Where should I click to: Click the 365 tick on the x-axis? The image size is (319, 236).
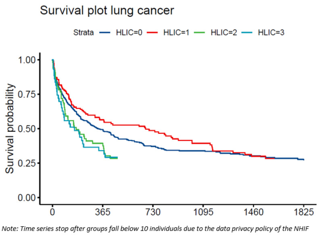coord(102,212)
